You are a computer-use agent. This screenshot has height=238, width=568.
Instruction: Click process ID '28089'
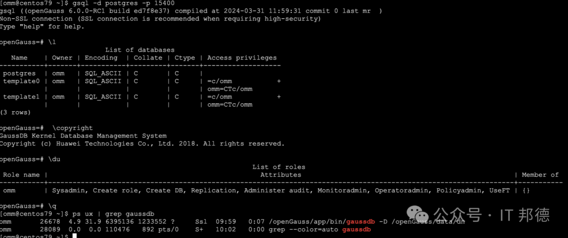click(50, 229)
